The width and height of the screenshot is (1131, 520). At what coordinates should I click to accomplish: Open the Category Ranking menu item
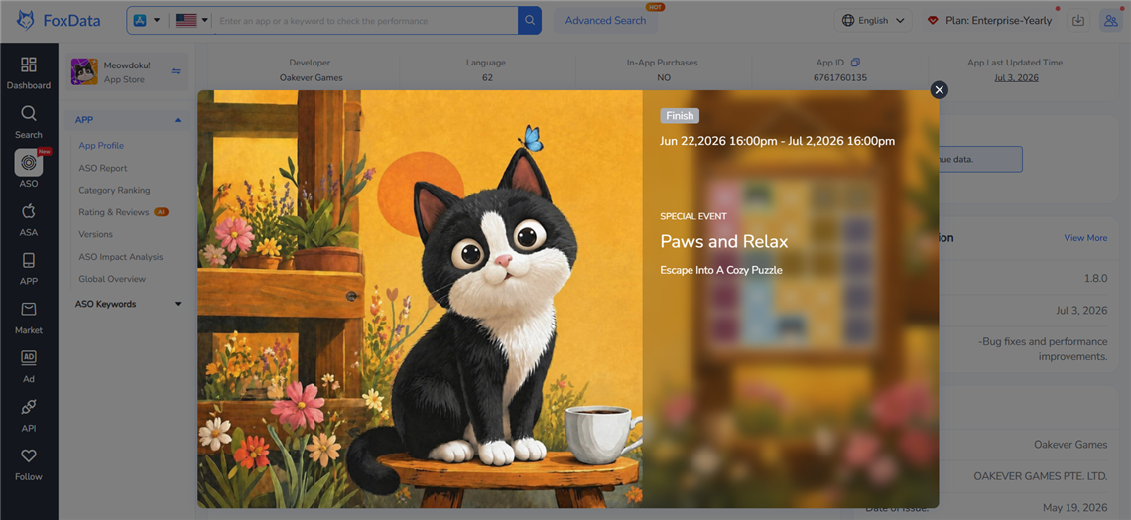pyautogui.click(x=115, y=190)
